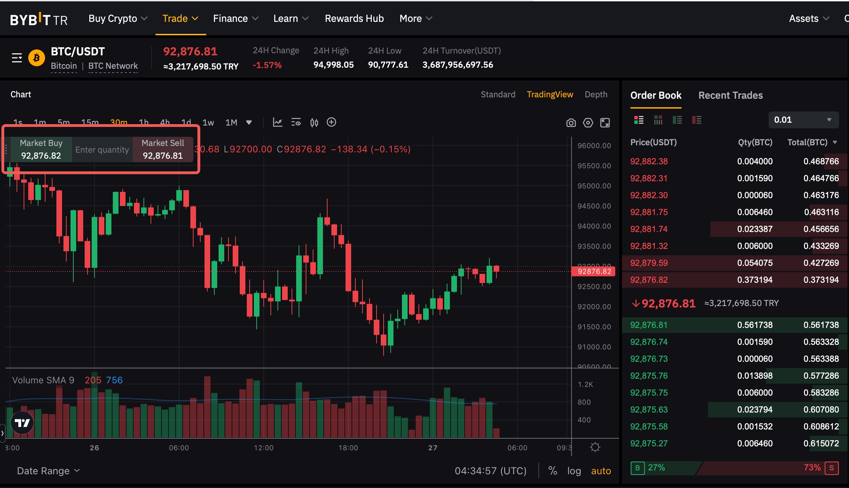Click the Market Buy button

(x=41, y=149)
